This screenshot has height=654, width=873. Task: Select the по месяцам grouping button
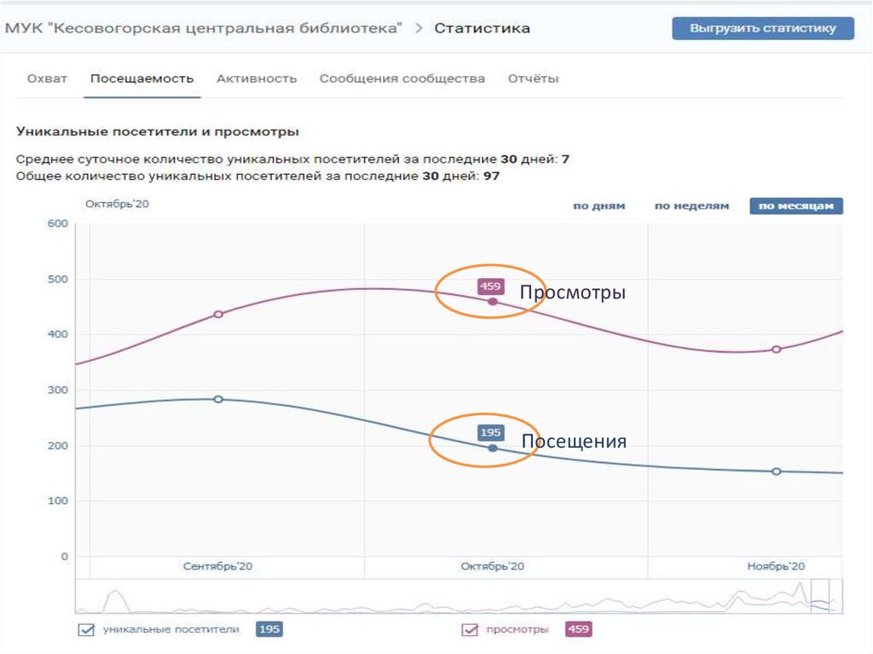point(795,206)
